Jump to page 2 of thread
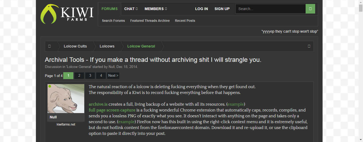 pos(79,76)
